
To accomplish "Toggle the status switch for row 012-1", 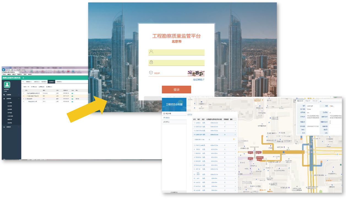I will tap(73, 101).
